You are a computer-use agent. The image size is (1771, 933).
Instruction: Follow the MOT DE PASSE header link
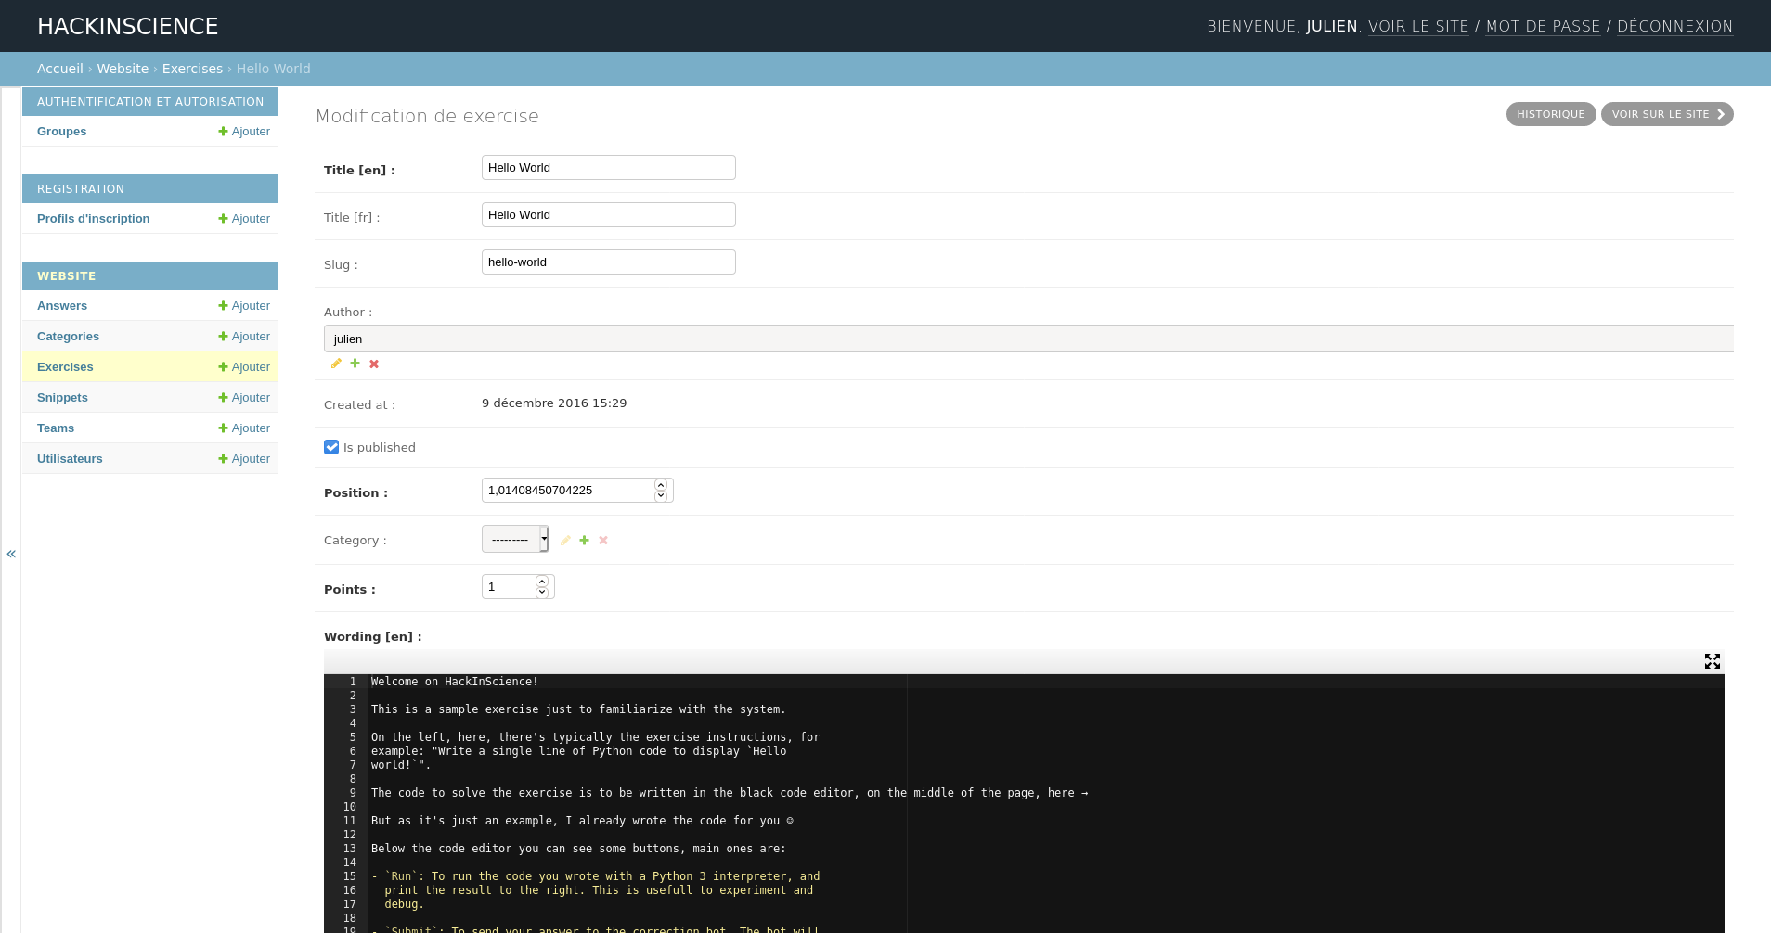(x=1543, y=26)
